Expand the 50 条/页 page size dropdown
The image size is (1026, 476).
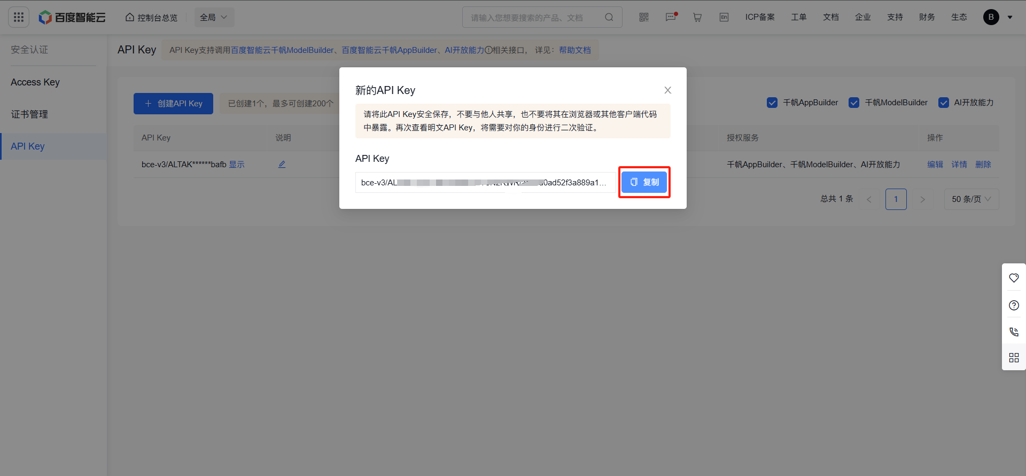971,199
